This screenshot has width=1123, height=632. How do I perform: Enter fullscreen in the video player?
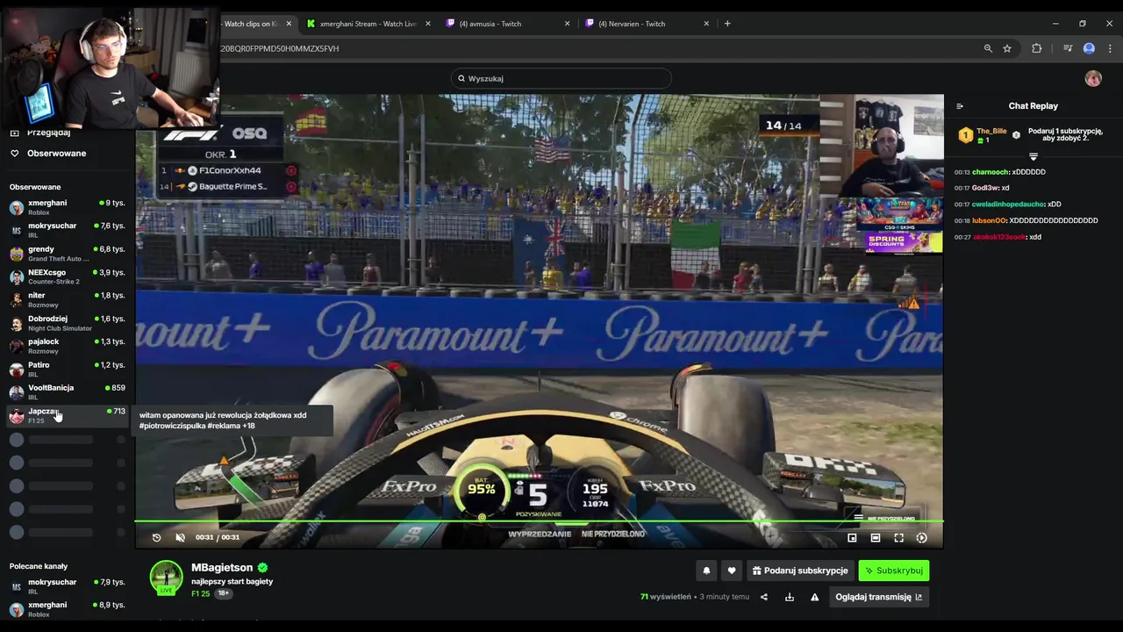tap(898, 538)
